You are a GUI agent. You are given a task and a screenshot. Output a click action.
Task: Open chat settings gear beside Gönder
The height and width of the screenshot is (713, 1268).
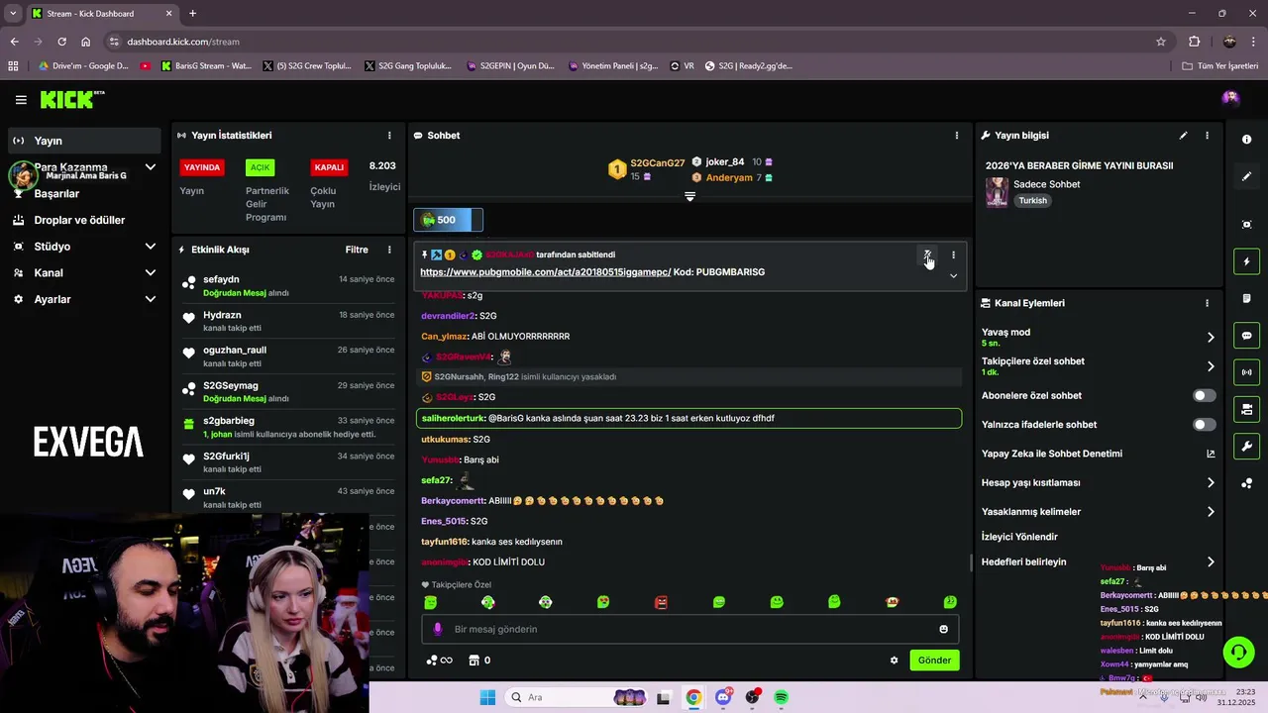894,661
